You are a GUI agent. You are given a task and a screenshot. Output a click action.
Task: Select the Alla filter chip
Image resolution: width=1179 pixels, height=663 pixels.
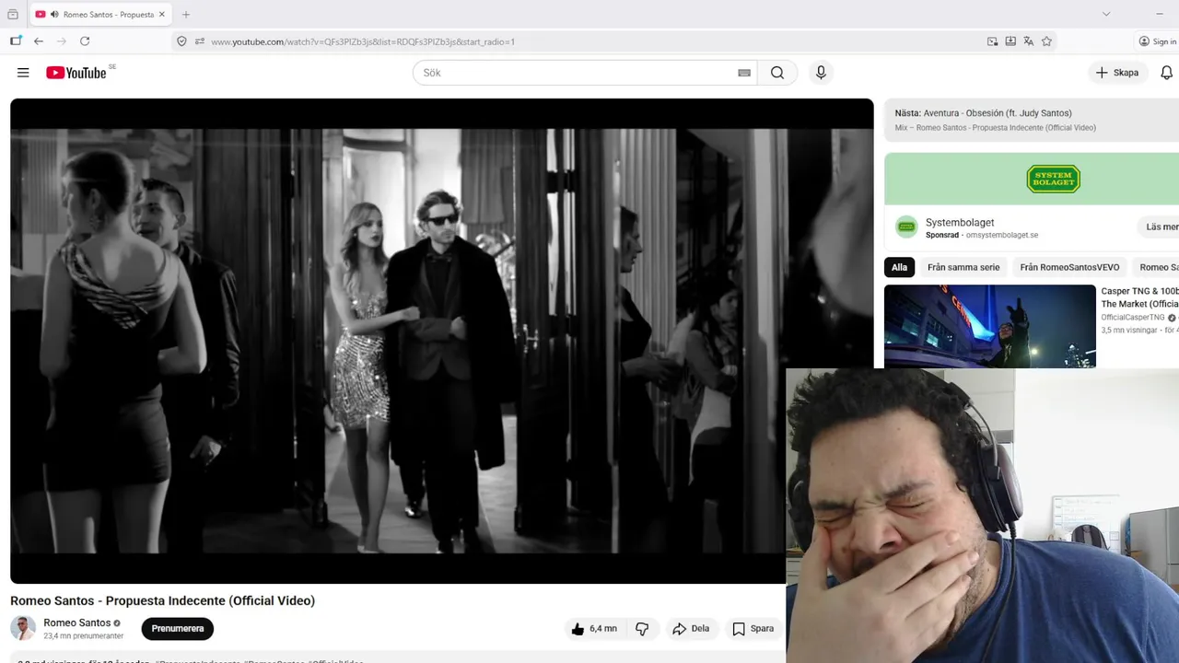[x=899, y=267]
